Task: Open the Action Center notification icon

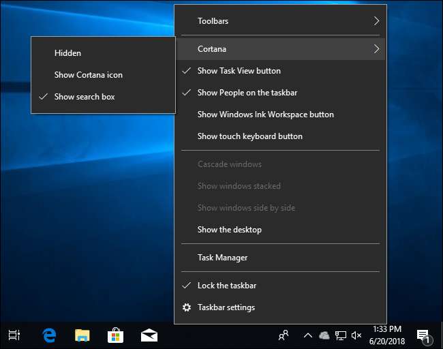Action: coord(423,335)
